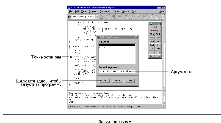Image resolution: width=221 pixels, height=123 pixels.
Task: Open the Data menu in the menu bar
Action: [134, 11]
